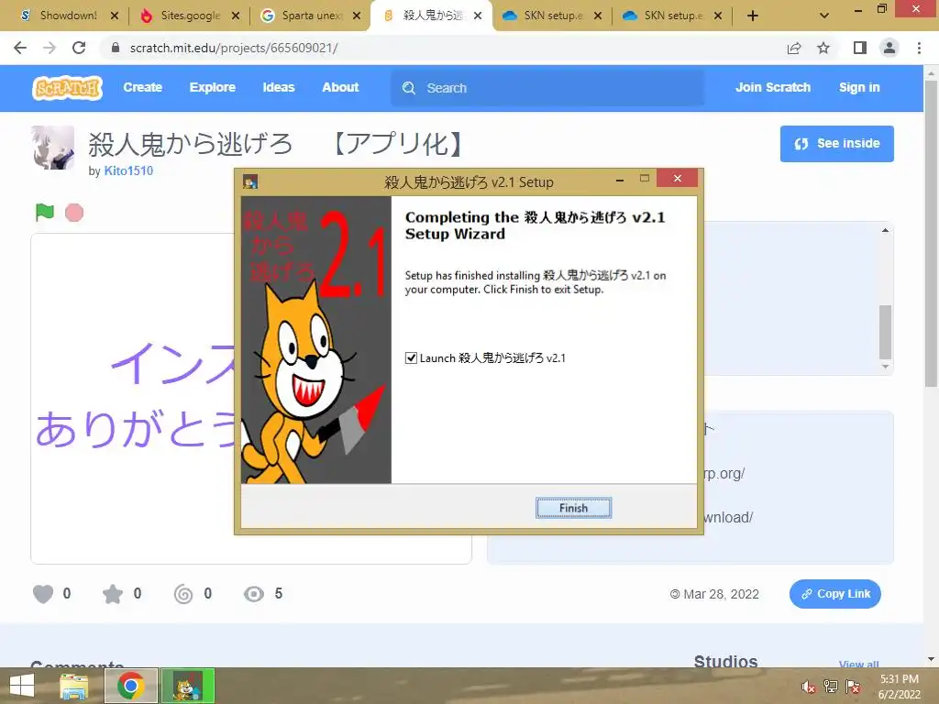Image resolution: width=939 pixels, height=704 pixels.
Task: Close the Showdown! tab
Action: [115, 16]
